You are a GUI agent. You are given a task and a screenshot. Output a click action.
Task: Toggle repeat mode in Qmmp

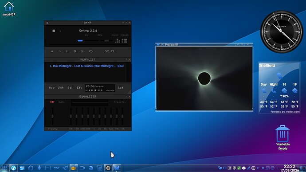click(113, 51)
